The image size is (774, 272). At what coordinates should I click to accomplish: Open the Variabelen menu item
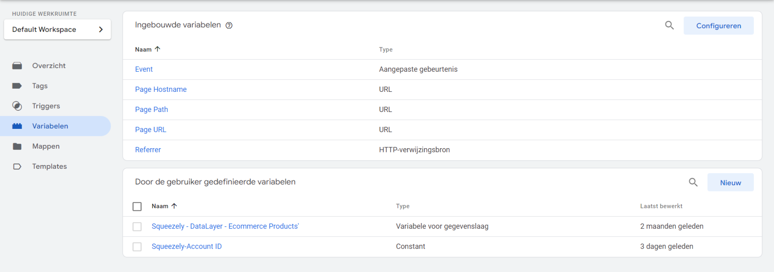tap(50, 126)
